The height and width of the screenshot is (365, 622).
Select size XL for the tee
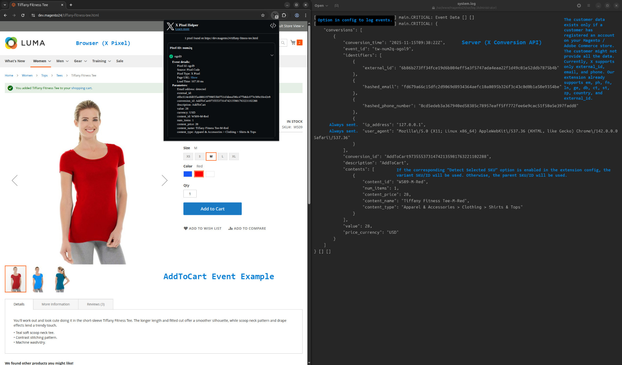coord(234,156)
